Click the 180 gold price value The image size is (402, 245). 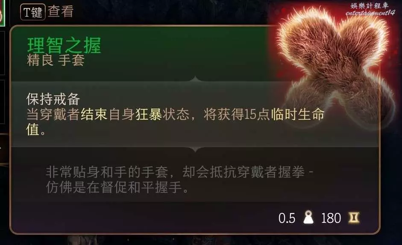point(331,218)
